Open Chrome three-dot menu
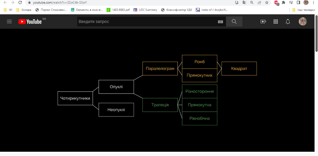The image size is (318, 156). click(313, 3)
